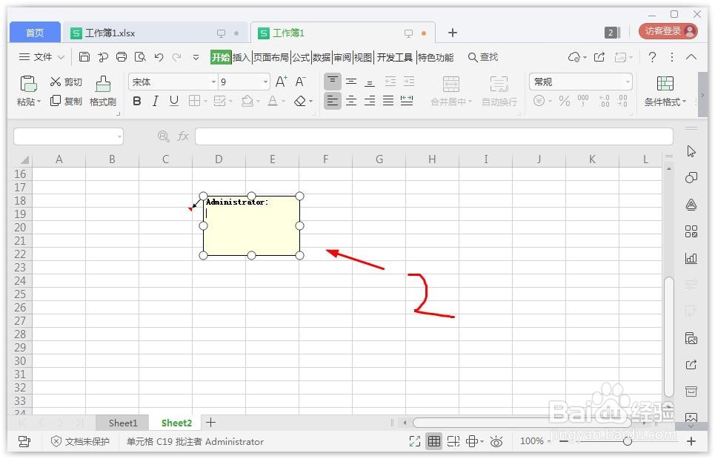This screenshot has height=459, width=715.
Task: Increase decimal places
Action: tap(604, 101)
